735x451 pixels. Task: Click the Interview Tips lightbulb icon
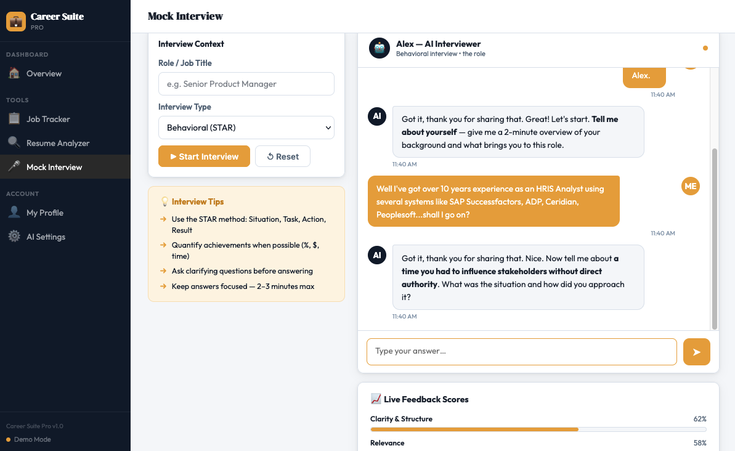pyautogui.click(x=163, y=201)
